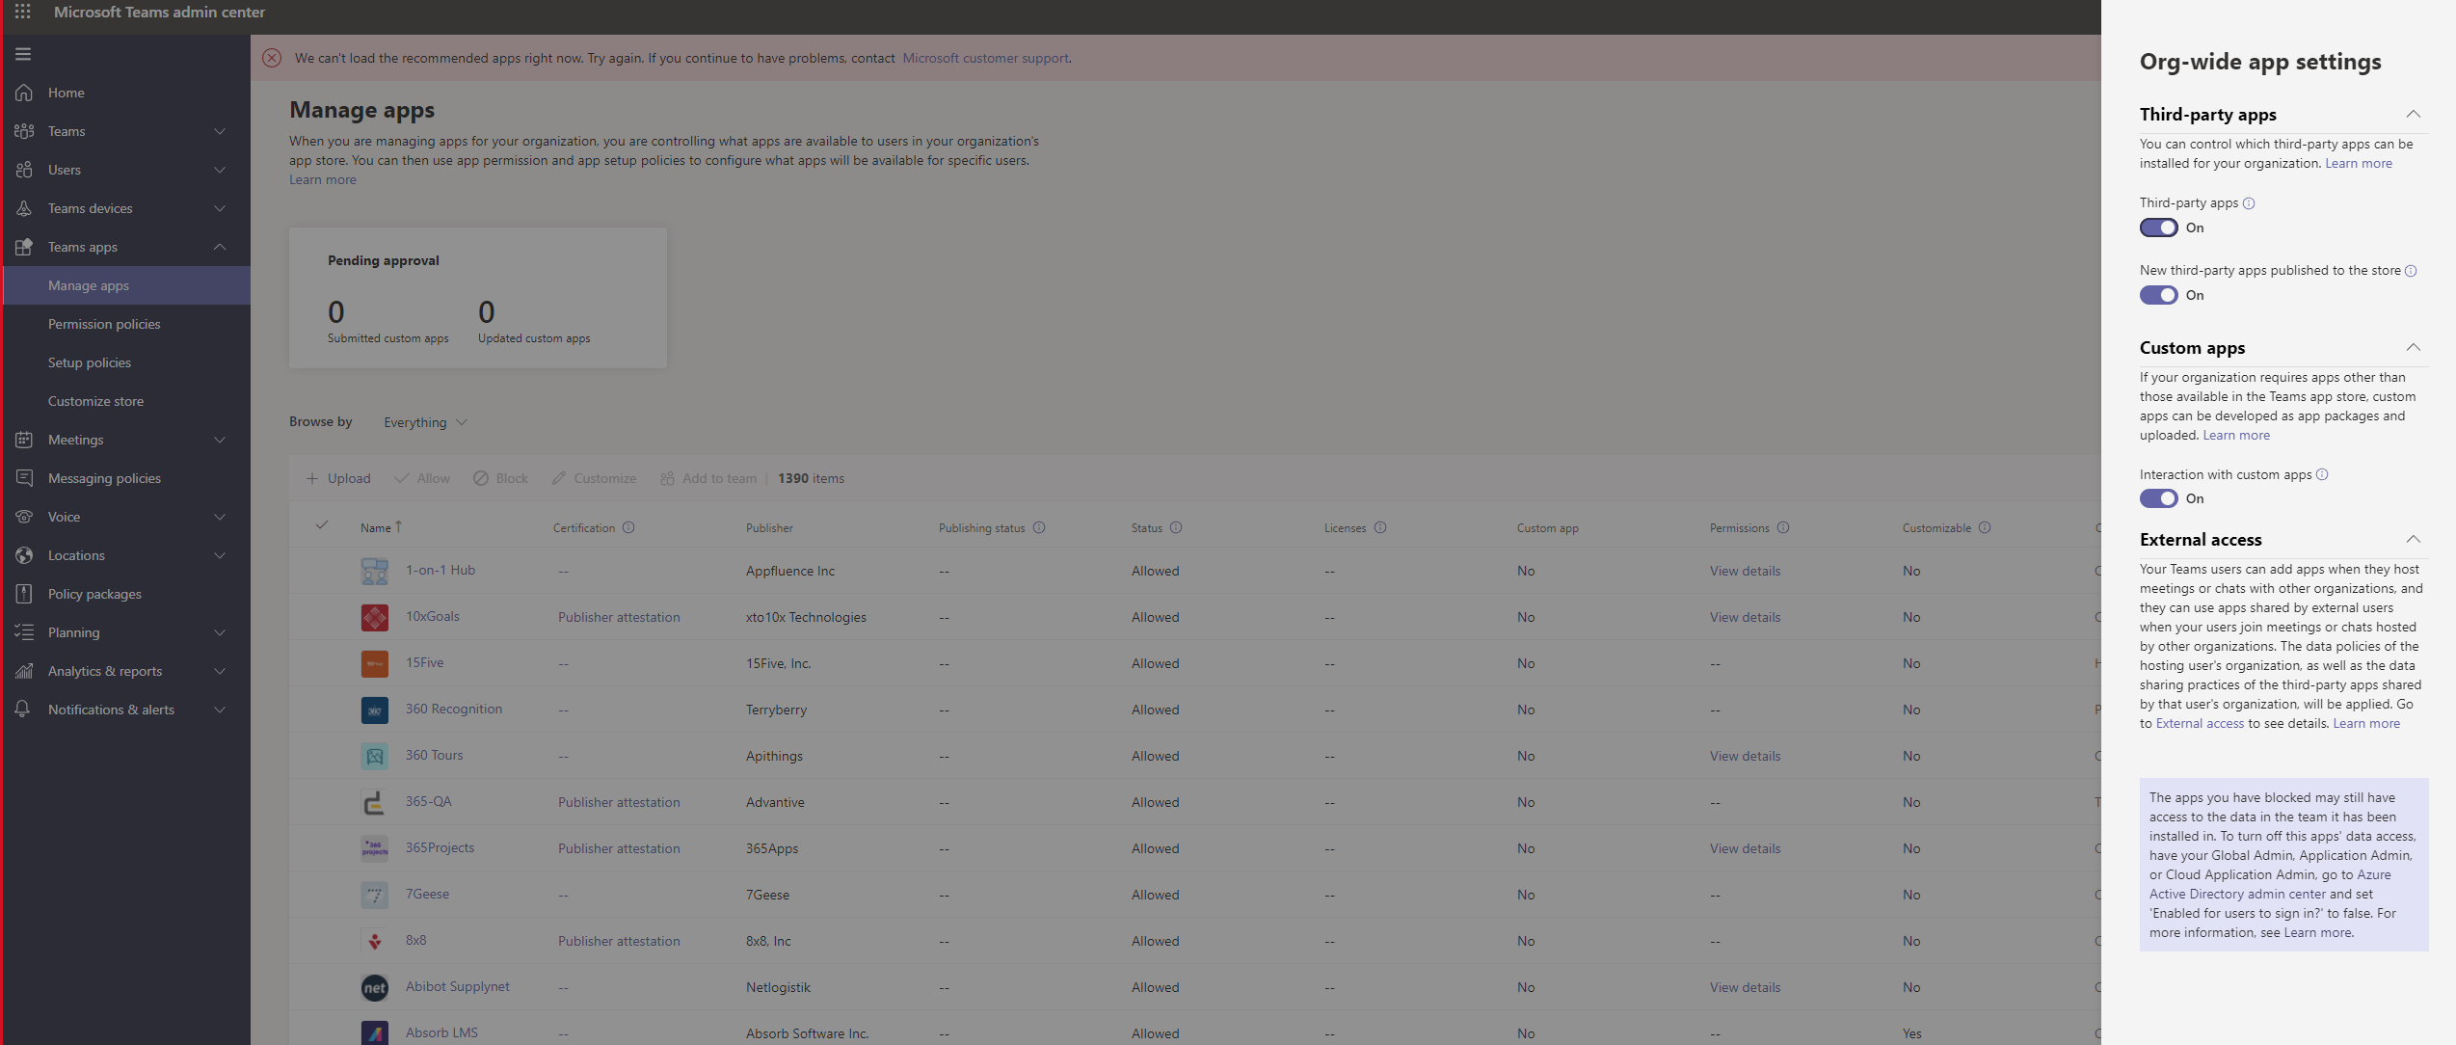Screen dimensions: 2456x1045
Task: Click the Messaging policies chat icon
Action: click(24, 478)
